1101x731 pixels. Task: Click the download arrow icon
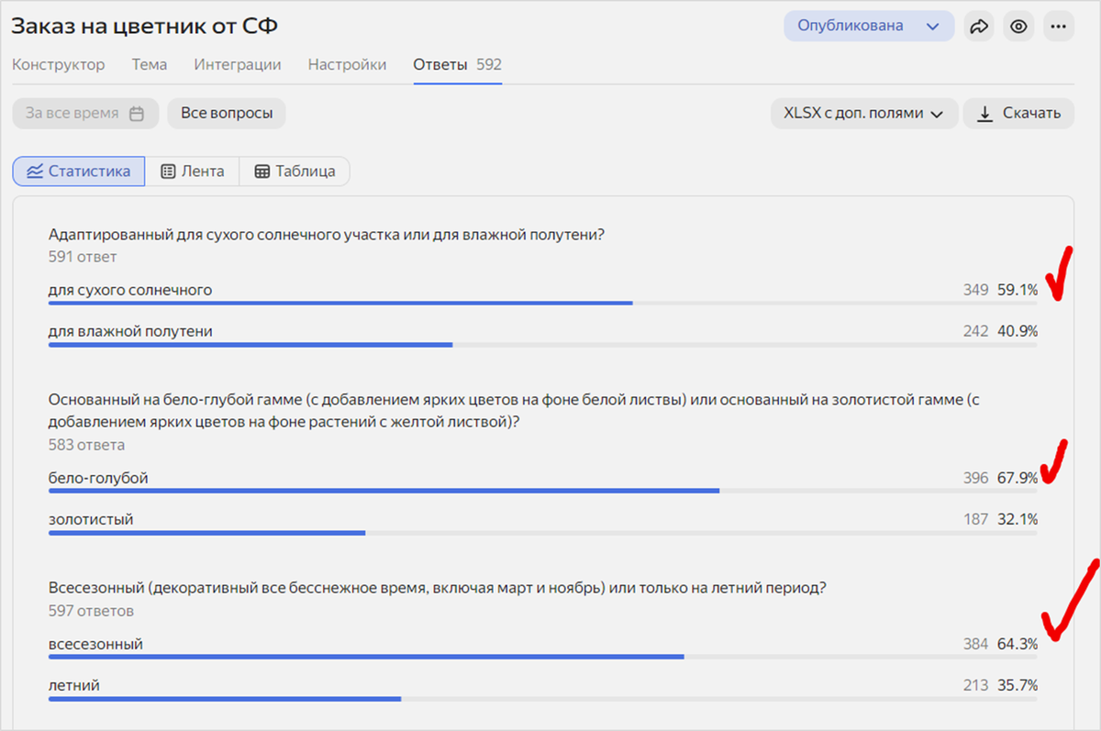[985, 114]
